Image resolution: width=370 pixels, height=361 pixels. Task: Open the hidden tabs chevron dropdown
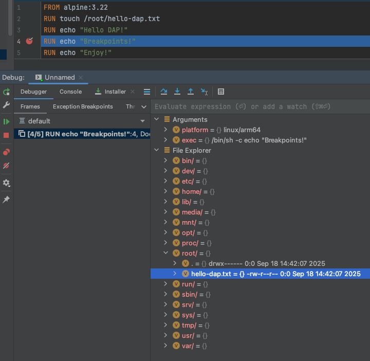point(144,107)
